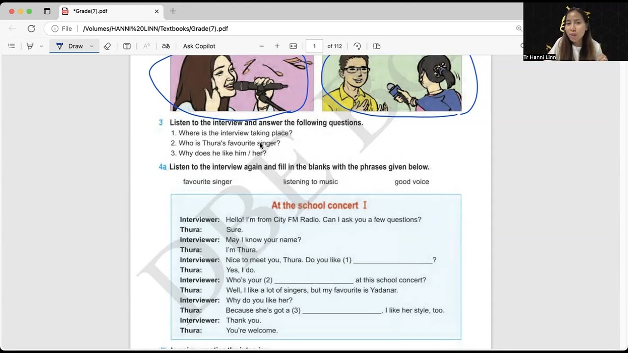Click 'Why do you like her?'
The width and height of the screenshot is (628, 353).
259,300
